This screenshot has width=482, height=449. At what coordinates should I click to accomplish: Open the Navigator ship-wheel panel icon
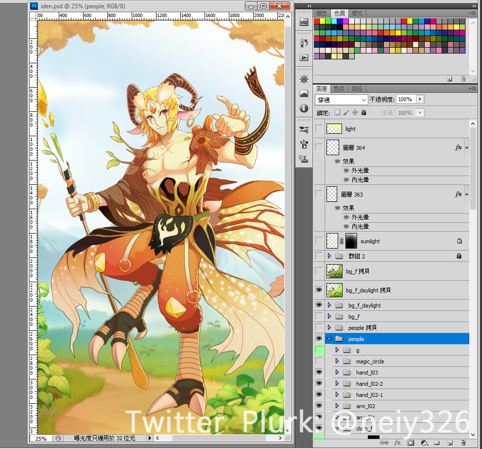coord(304,79)
